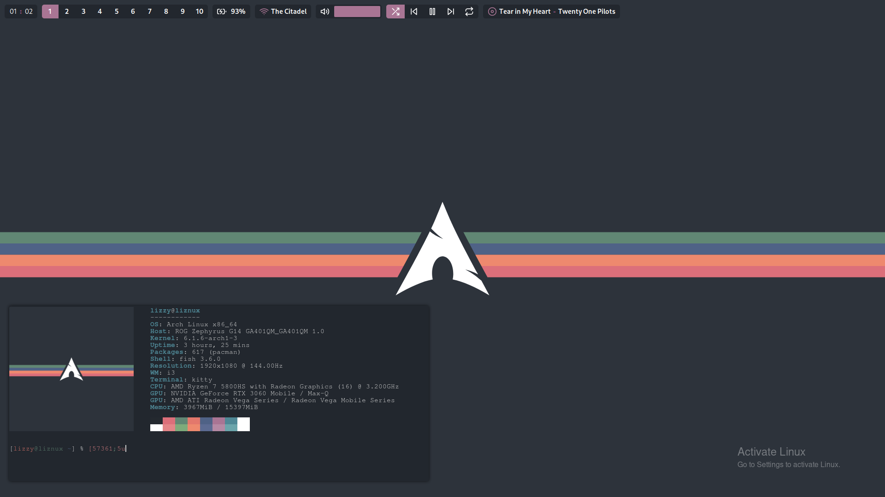Switch to workspace 2

point(67,12)
